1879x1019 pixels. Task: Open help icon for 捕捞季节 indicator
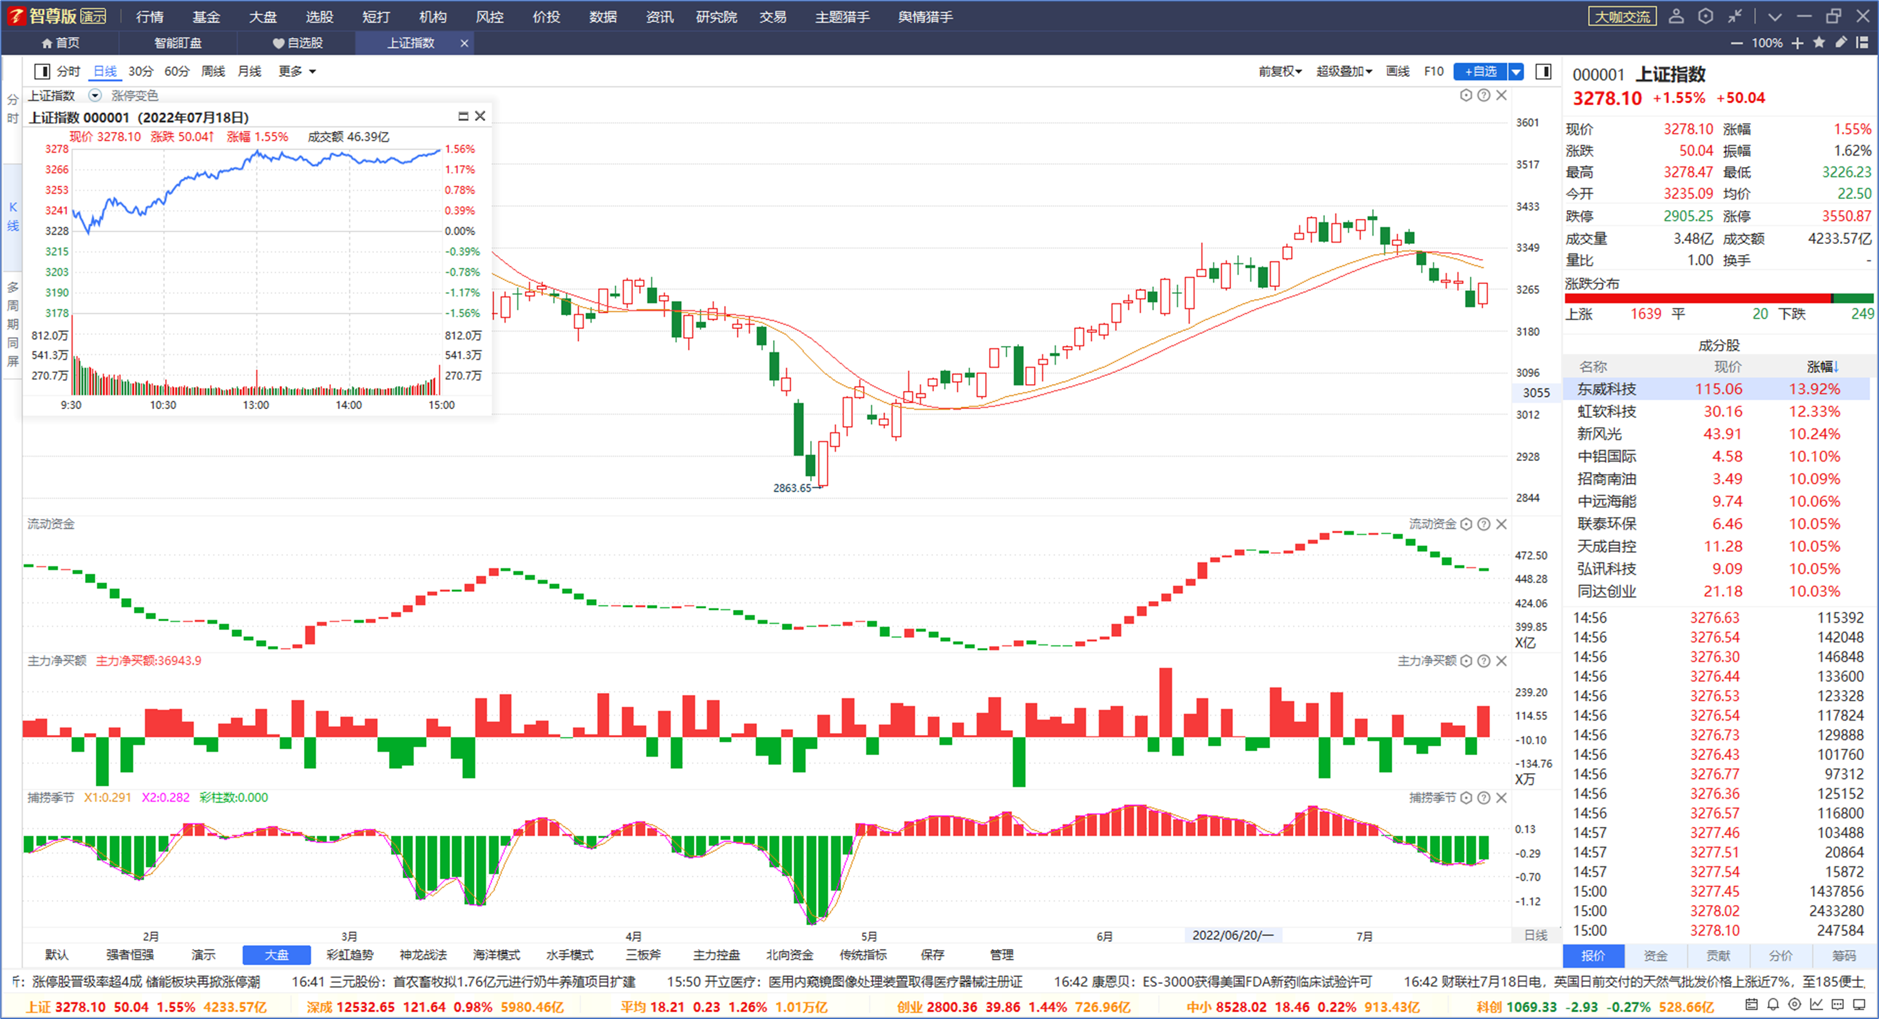[1484, 798]
